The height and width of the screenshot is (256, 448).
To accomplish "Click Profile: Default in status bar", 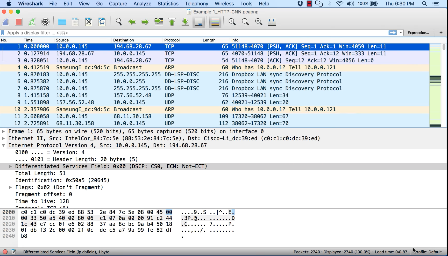I will click(428, 252).
